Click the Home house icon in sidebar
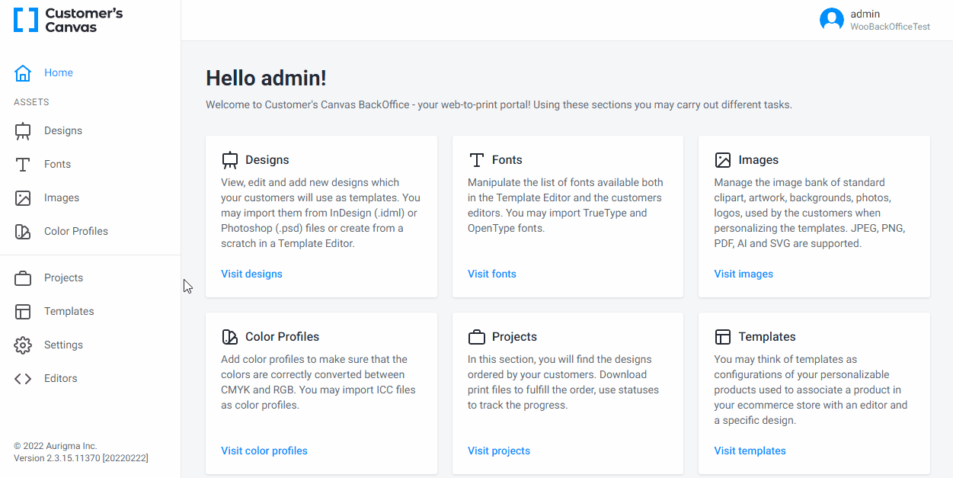The height and width of the screenshot is (478, 953). pyautogui.click(x=23, y=73)
